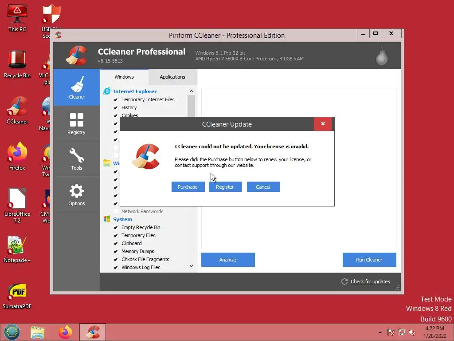Screen dimensions: 454x341
Task: Click the CCleaner logo in header
Action: point(76,55)
